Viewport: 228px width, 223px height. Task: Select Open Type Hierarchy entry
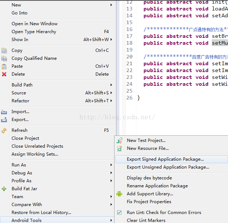tap(34, 32)
